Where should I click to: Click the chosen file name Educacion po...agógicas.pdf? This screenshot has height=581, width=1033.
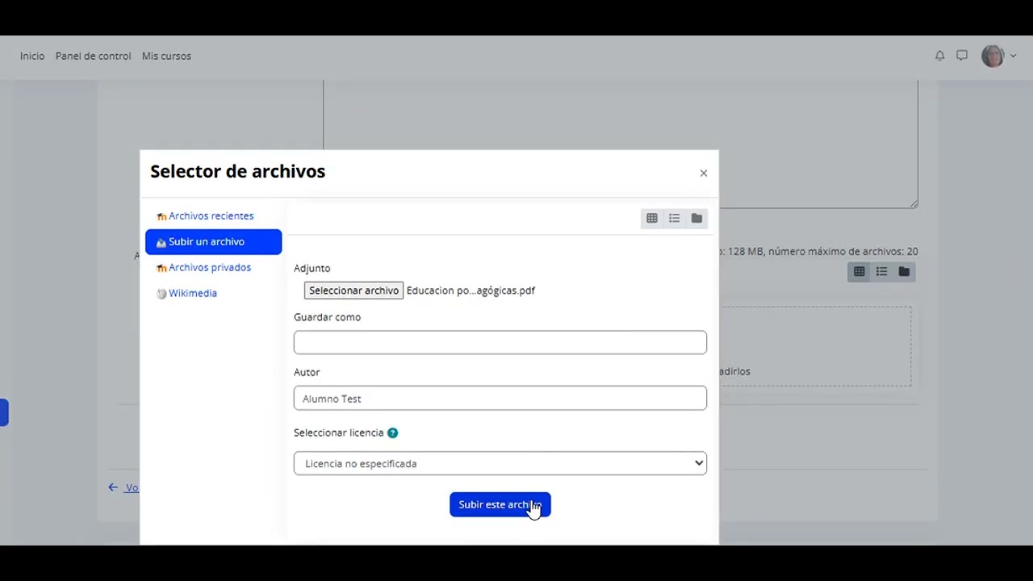click(x=470, y=290)
